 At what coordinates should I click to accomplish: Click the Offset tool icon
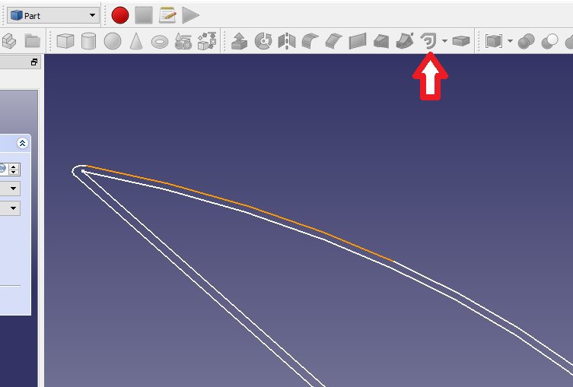tap(428, 41)
